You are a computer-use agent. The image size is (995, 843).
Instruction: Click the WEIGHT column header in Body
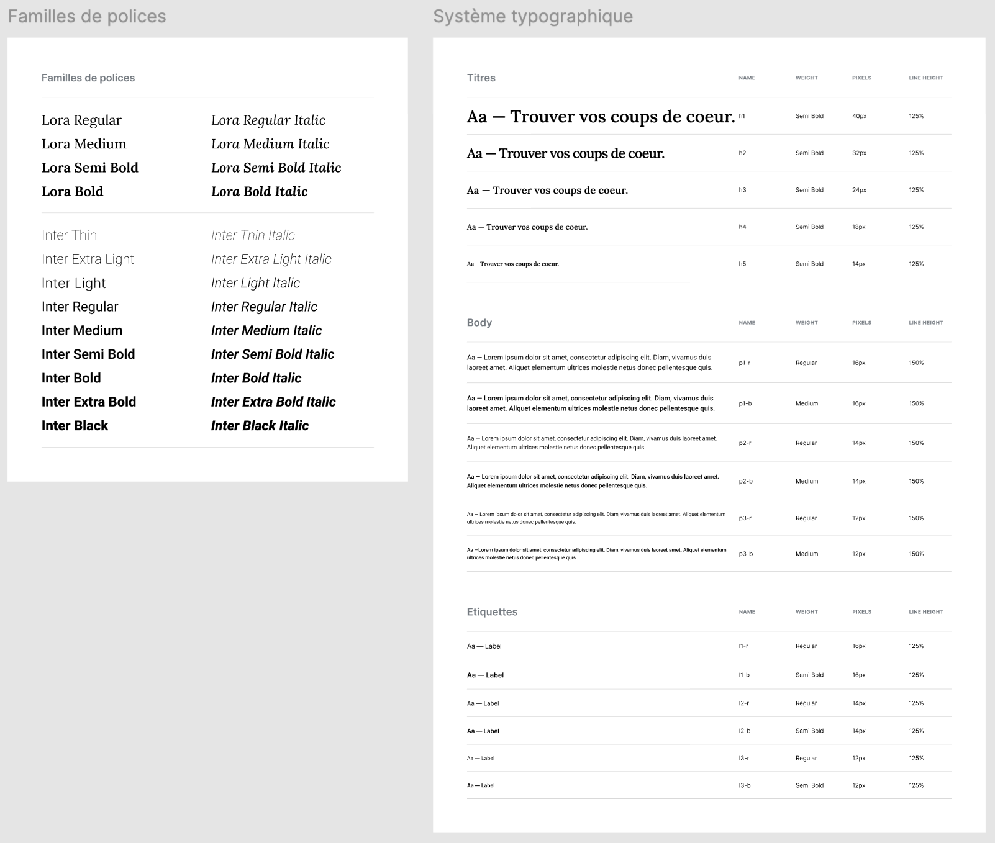[x=806, y=323]
